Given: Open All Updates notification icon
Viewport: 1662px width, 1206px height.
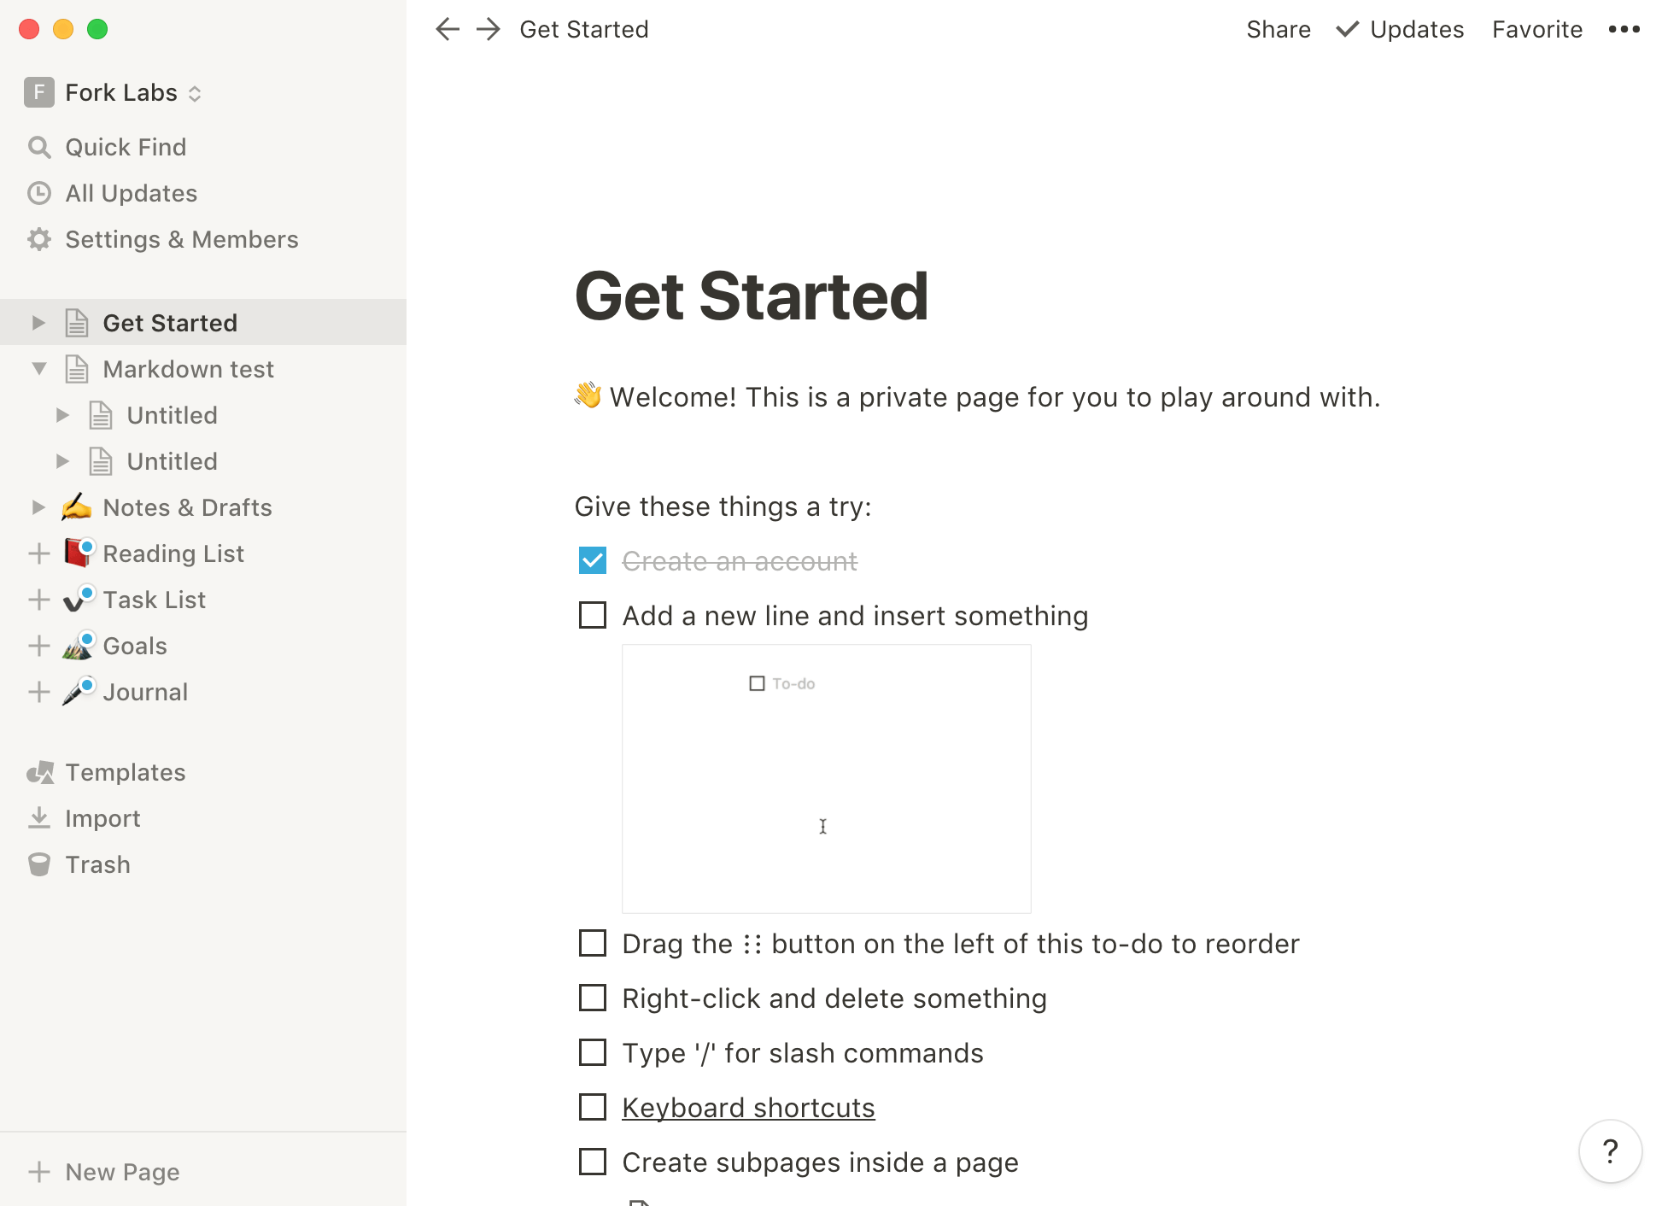Looking at the screenshot, I should [x=40, y=191].
